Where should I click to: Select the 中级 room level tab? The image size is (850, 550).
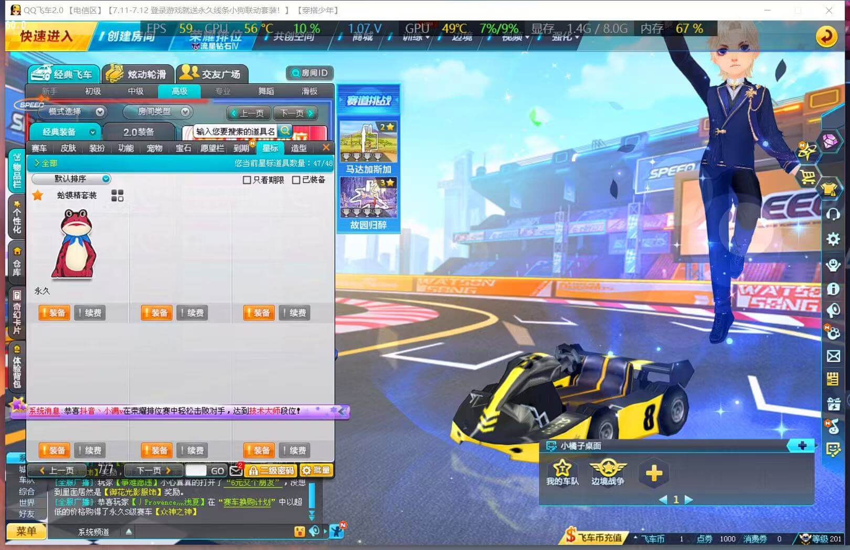(136, 91)
